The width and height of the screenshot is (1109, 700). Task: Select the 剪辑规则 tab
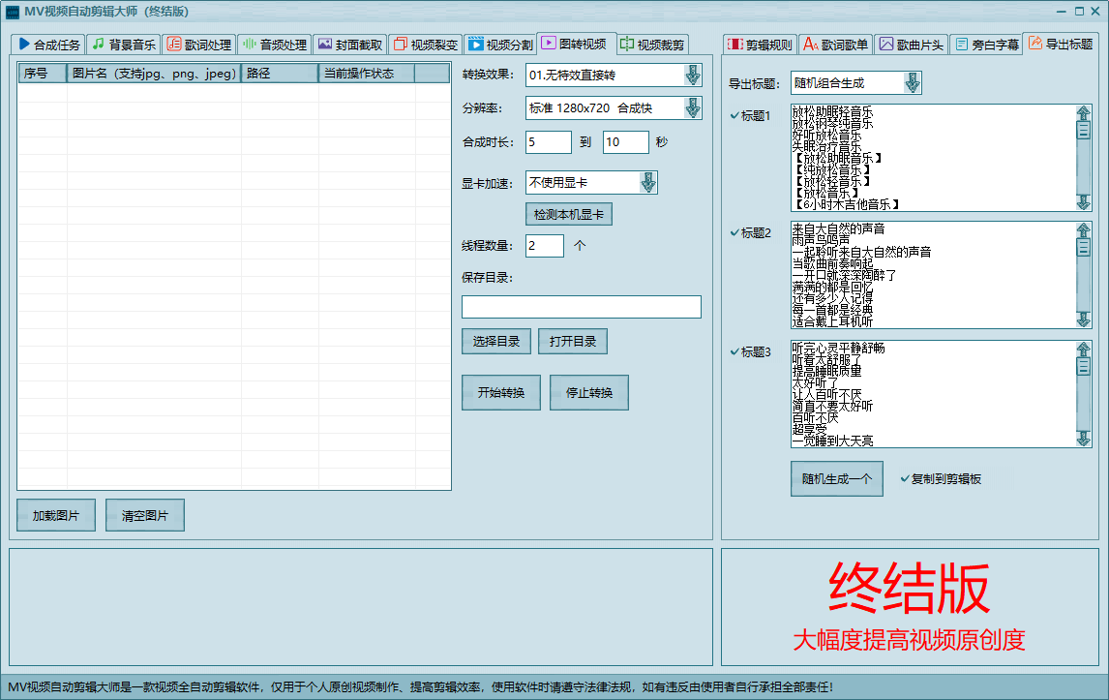(761, 45)
